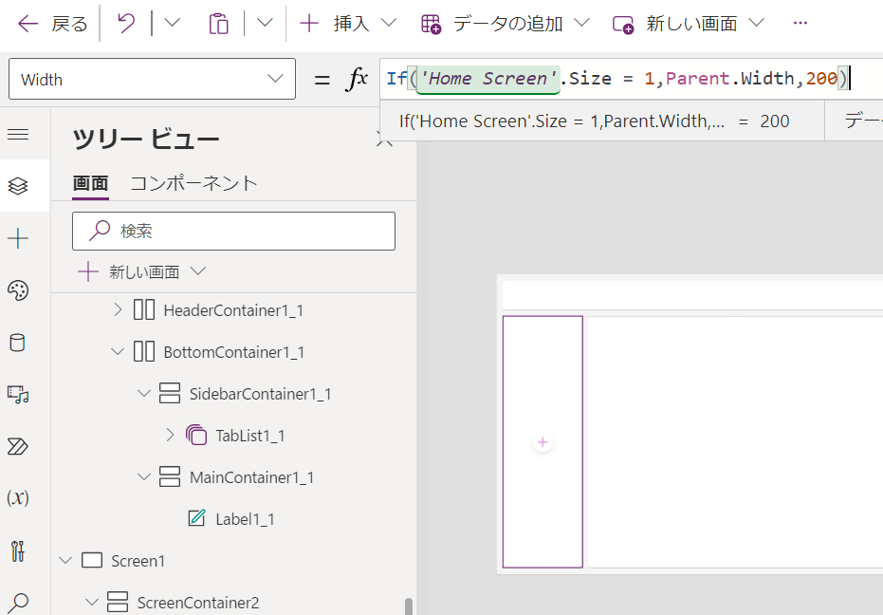Image resolution: width=883 pixels, height=615 pixels.
Task: Click the Label1_1 edit icon
Action: click(196, 517)
